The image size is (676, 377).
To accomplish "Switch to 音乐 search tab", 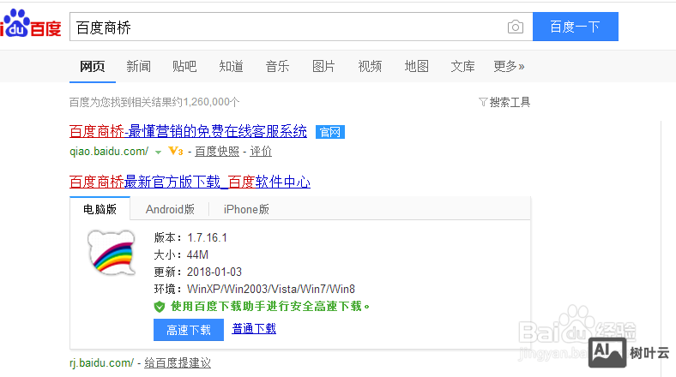I will (277, 66).
